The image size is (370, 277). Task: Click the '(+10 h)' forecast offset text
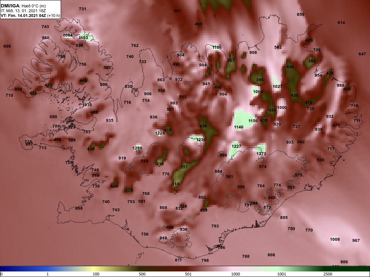pos(54,16)
